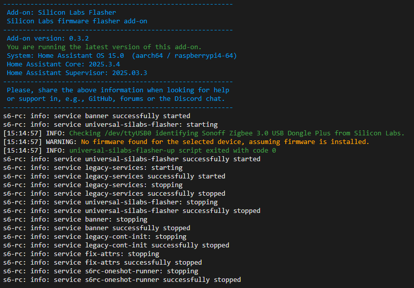Click the "Home Assistant Supervisor: 2025.03.3" line
The height and width of the screenshot is (288, 414).
[x=77, y=73]
